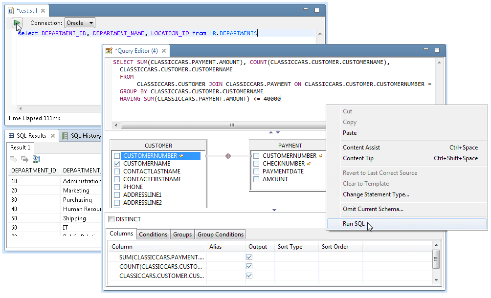Select the Marketing cell in results
Image resolution: width=491 pixels, height=298 pixels.
(x=76, y=191)
